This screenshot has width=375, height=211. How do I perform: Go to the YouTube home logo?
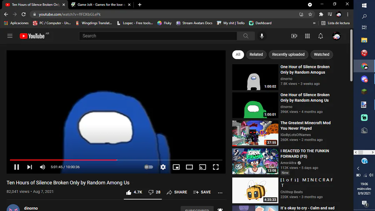coord(32,36)
